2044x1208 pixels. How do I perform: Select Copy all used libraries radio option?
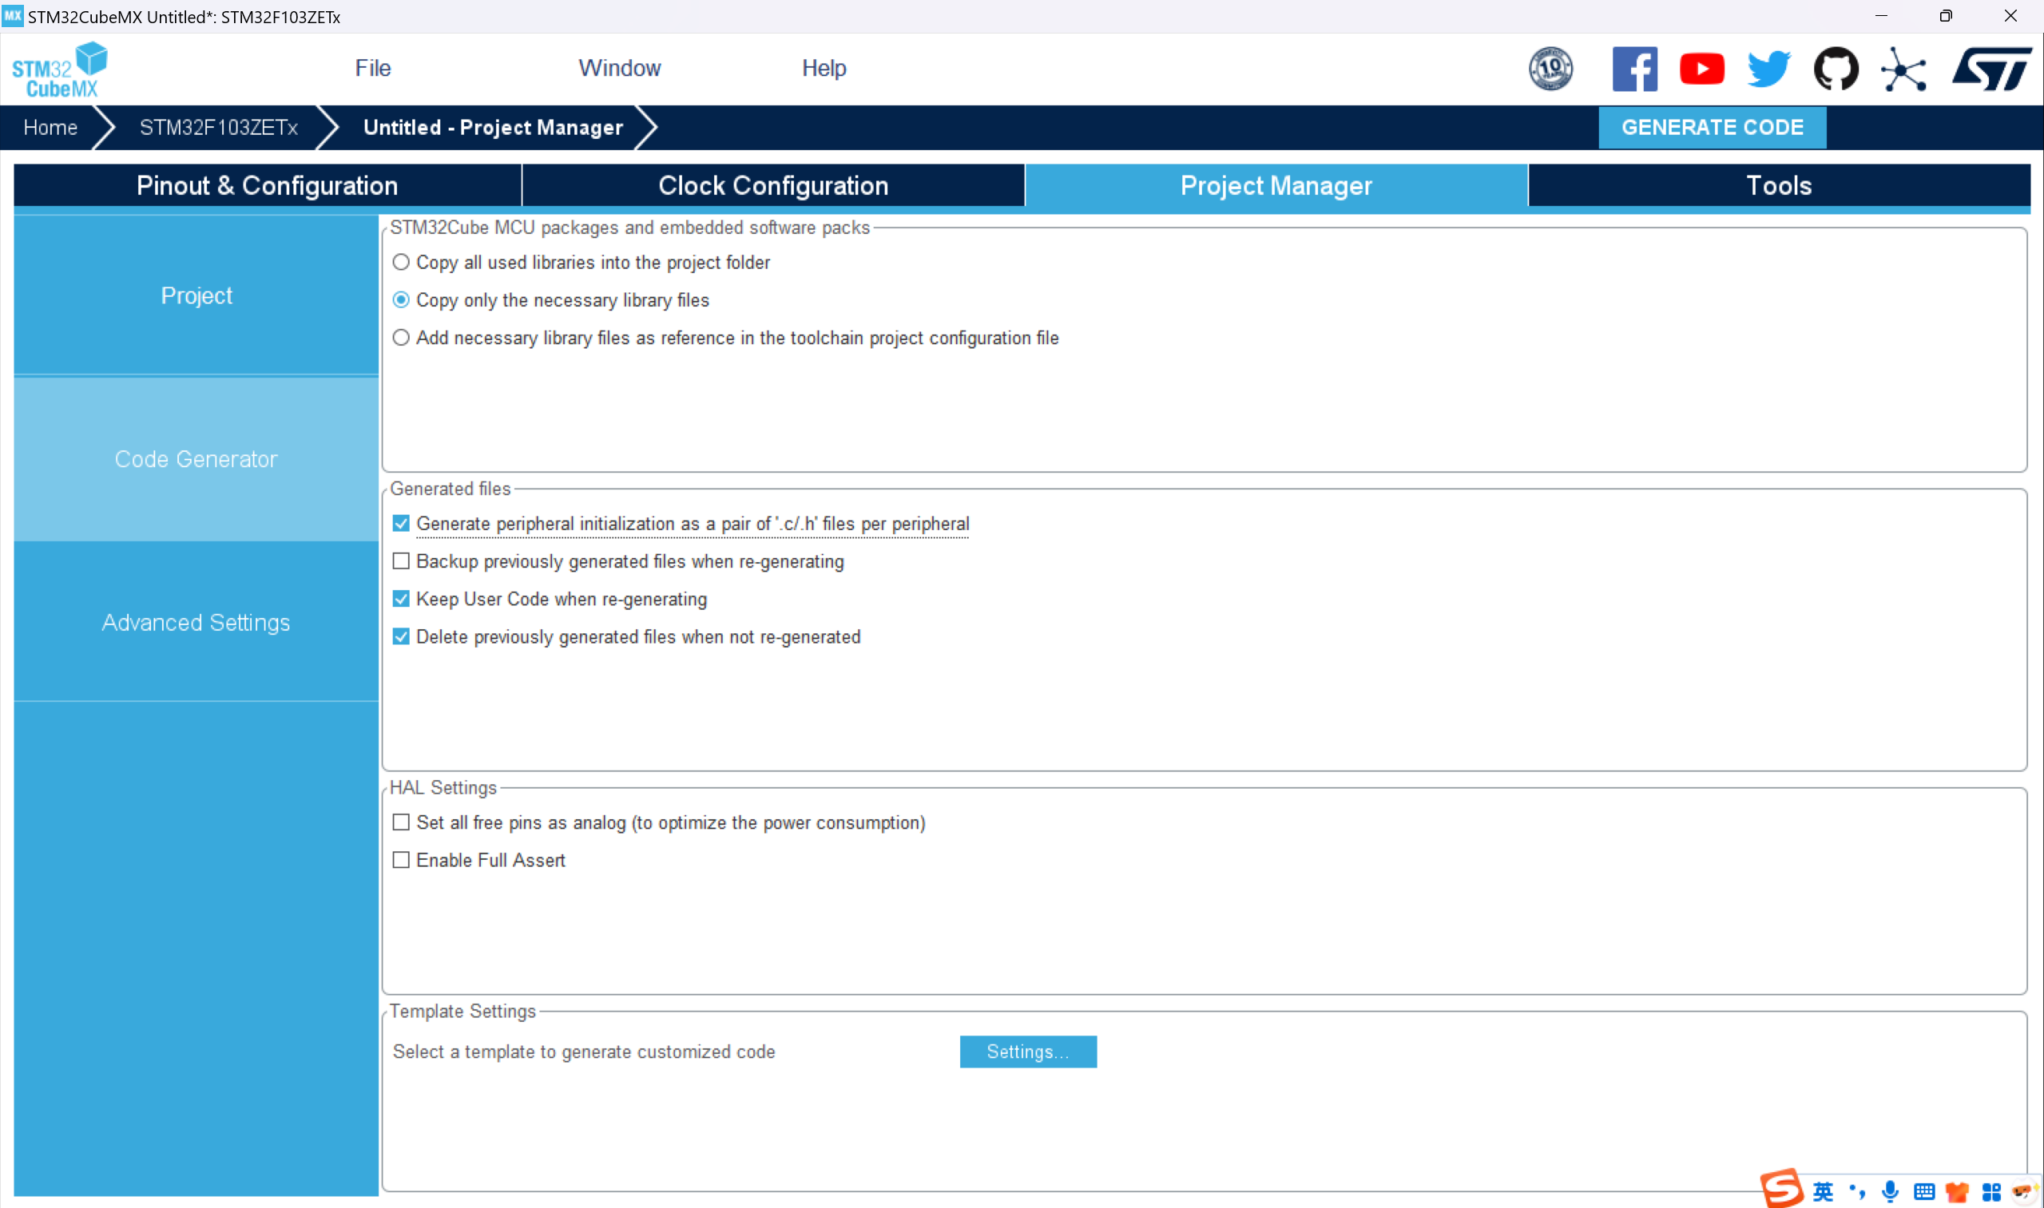click(401, 262)
